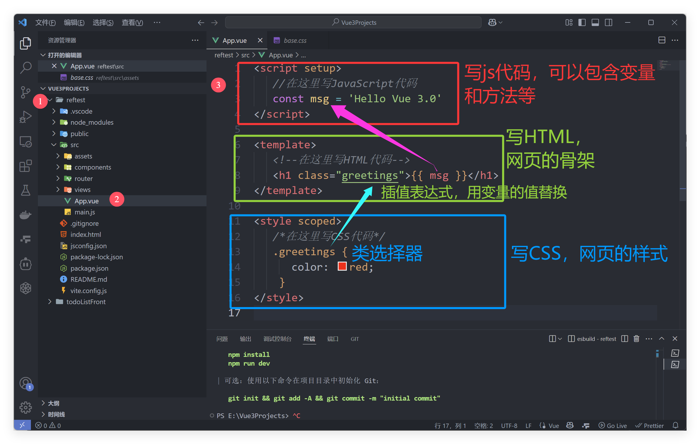Click the Vue3Projects command center search box
Viewport: 700px width, 444px height.
click(353, 22)
